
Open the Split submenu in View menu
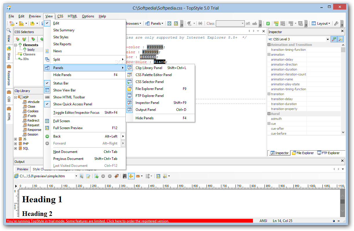tap(85, 59)
